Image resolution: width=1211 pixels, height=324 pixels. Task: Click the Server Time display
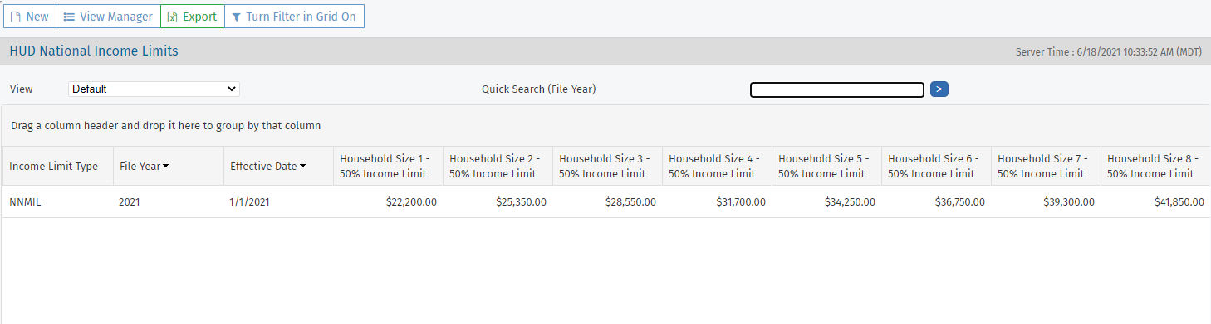[x=1108, y=52]
